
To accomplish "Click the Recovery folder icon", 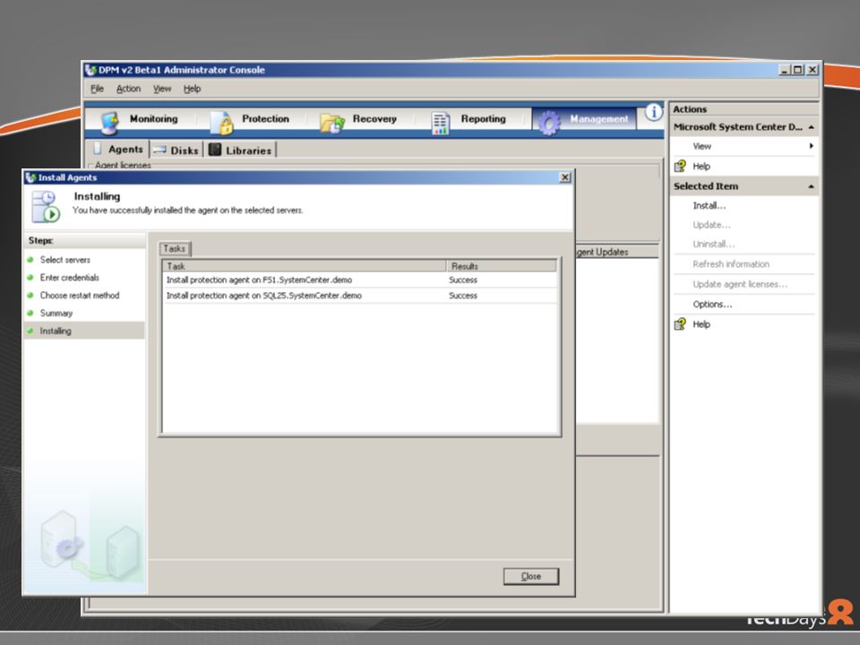I will [332, 123].
